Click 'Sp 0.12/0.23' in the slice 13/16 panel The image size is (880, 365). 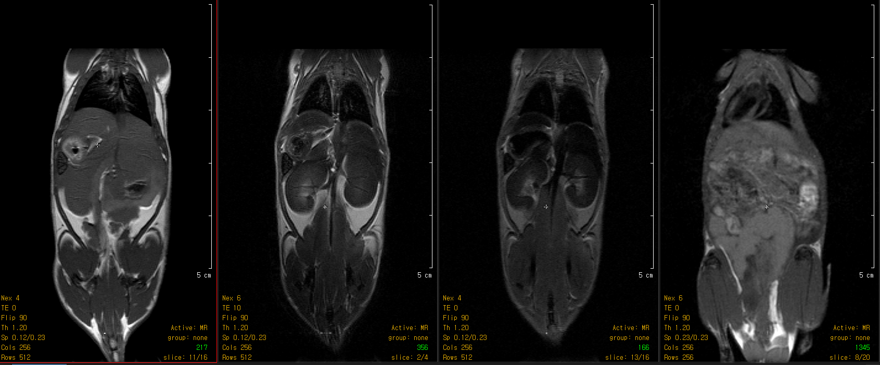465,337
